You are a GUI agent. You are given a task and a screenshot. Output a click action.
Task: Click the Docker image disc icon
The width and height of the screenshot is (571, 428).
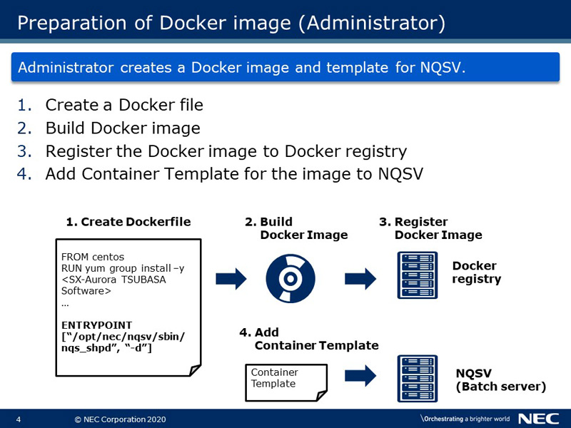coord(290,278)
